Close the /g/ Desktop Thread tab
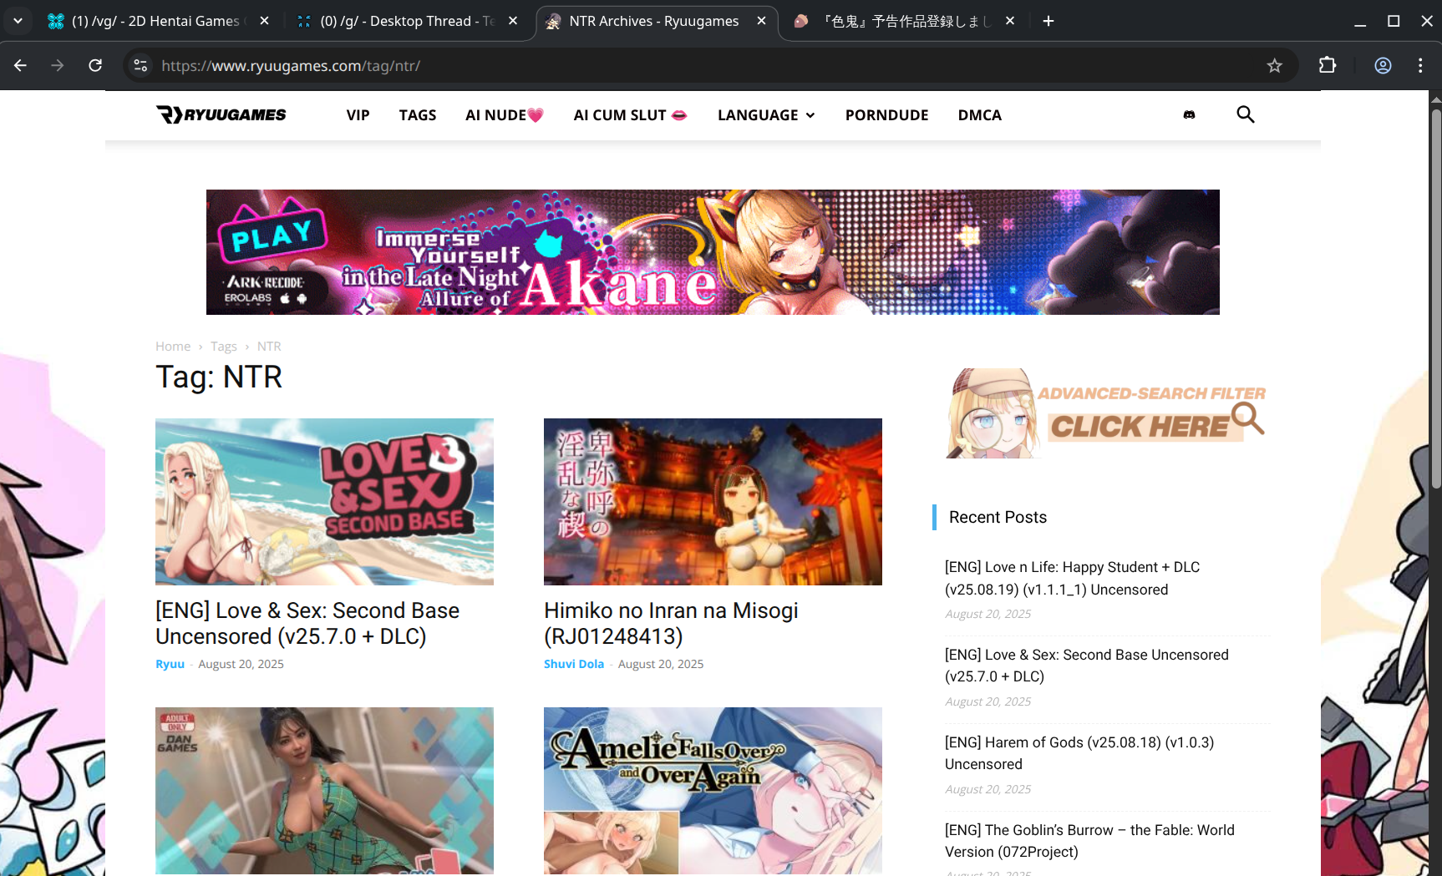The image size is (1442, 876). 513,21
